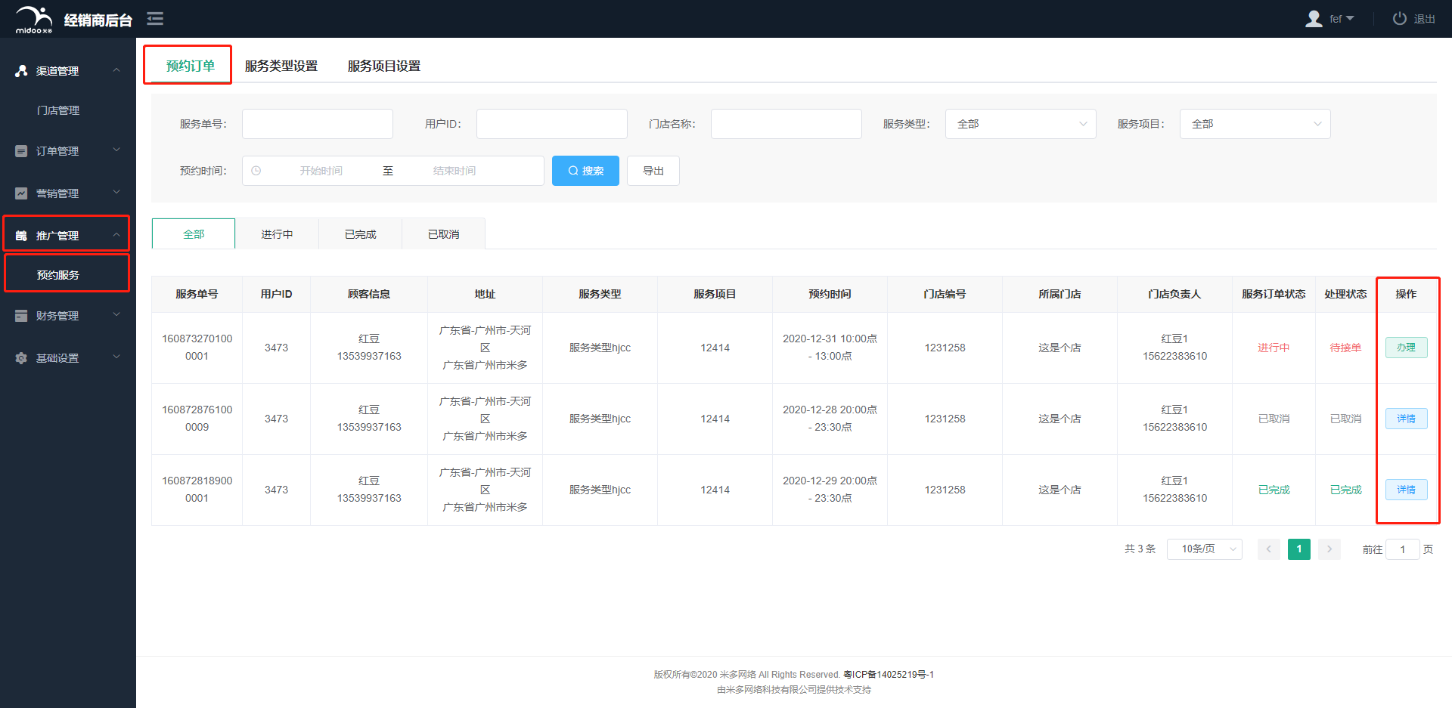Click 进行中 status in first row

coord(1274,348)
